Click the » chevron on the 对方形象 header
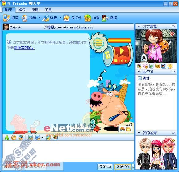Viewport: 179px width, 172px height. 173,26
